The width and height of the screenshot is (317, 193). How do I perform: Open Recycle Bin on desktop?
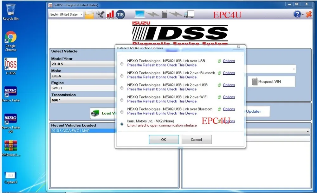[x=11, y=12]
